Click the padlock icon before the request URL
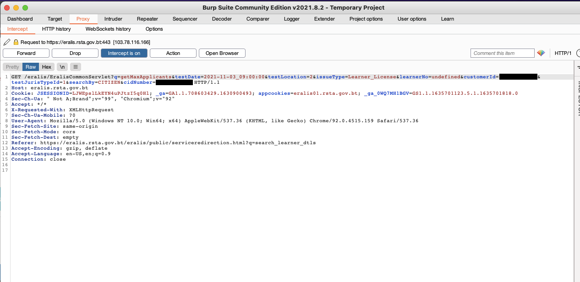 [16, 42]
